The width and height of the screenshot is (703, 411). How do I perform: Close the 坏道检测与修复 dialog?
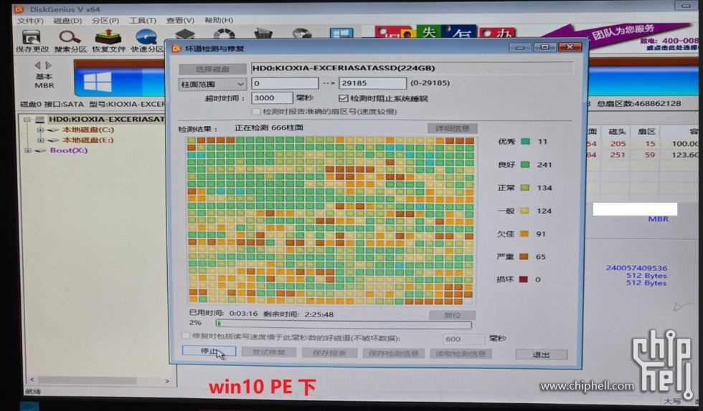click(570, 47)
